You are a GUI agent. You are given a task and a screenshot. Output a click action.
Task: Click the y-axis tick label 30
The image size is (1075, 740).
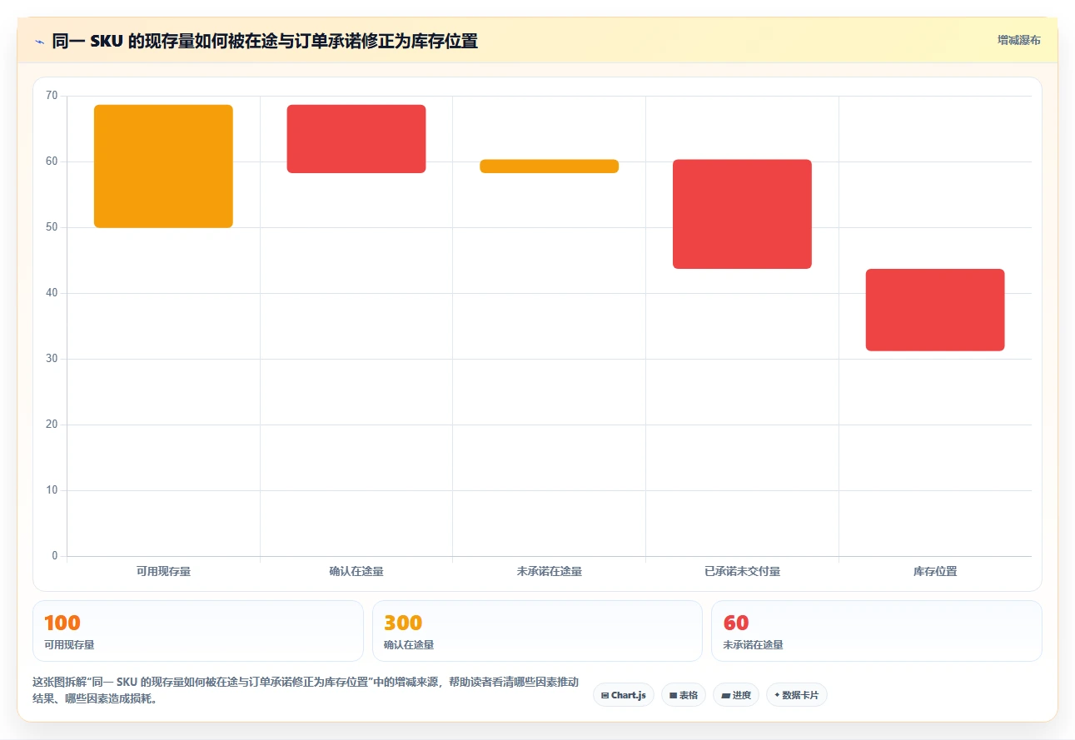click(x=52, y=359)
